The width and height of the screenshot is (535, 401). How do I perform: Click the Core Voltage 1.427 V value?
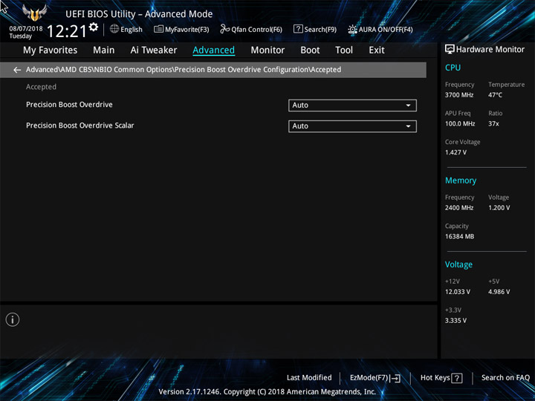pyautogui.click(x=455, y=152)
